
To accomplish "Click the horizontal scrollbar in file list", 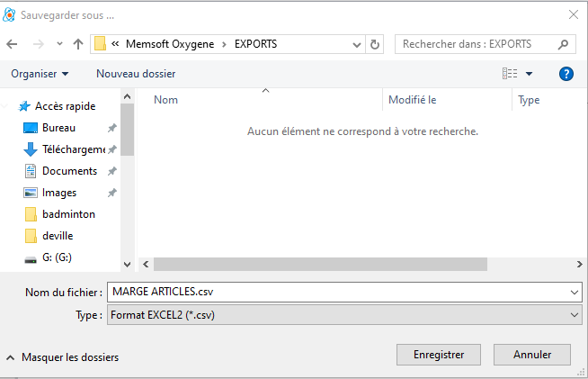I will click(x=319, y=265).
